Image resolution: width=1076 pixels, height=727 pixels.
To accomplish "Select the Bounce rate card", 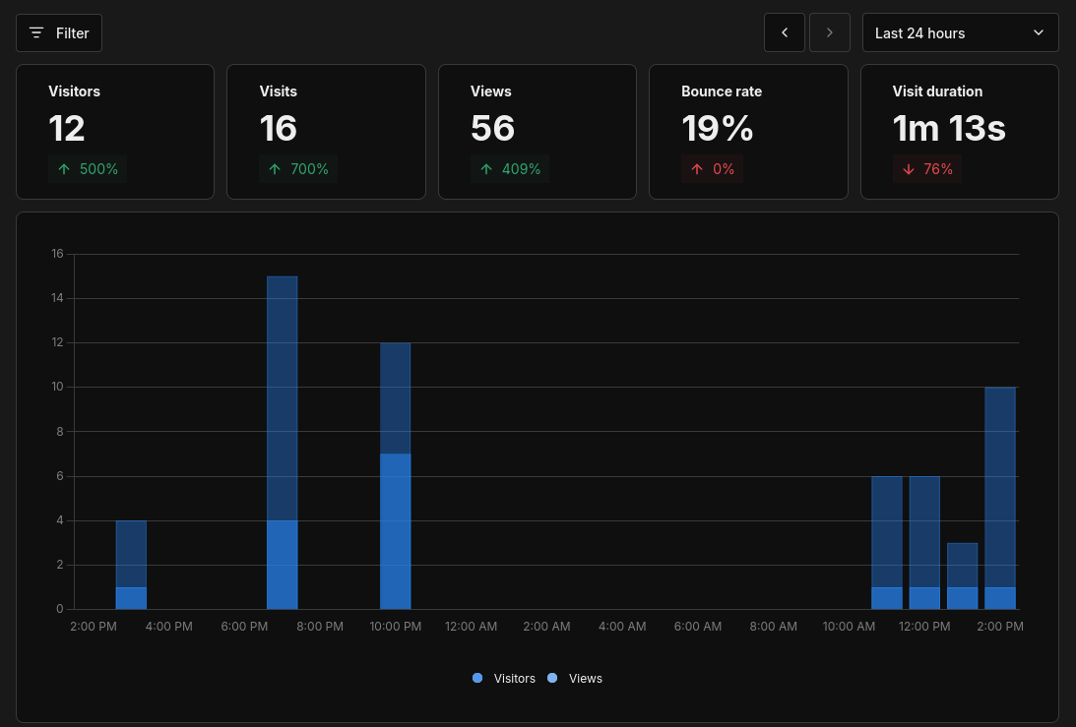I will (748, 132).
